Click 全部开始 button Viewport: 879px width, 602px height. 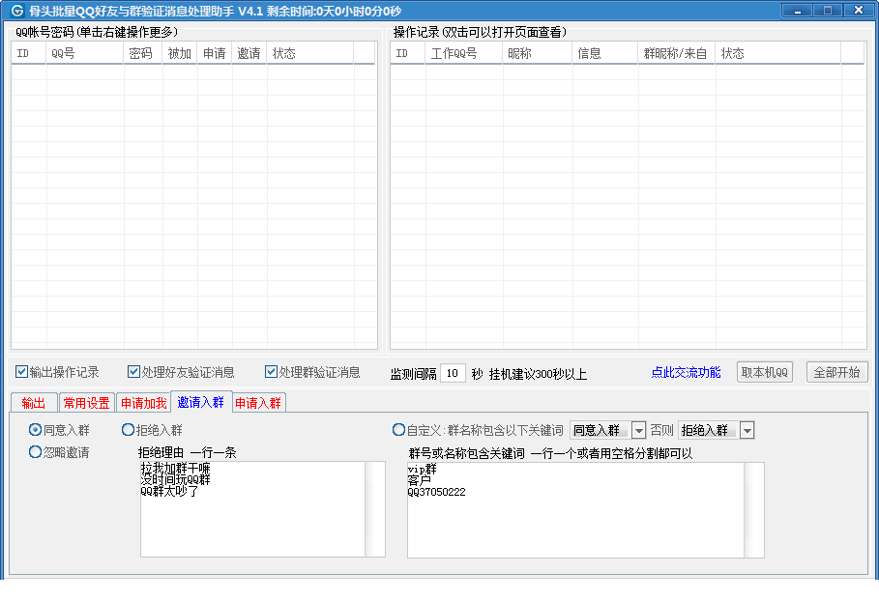[837, 372]
